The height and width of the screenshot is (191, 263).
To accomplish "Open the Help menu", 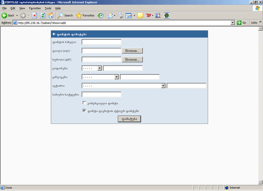I will tap(58, 8).
